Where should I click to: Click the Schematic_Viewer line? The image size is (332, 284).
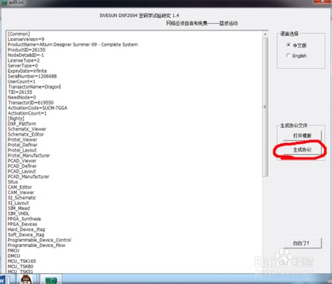(x=27, y=129)
